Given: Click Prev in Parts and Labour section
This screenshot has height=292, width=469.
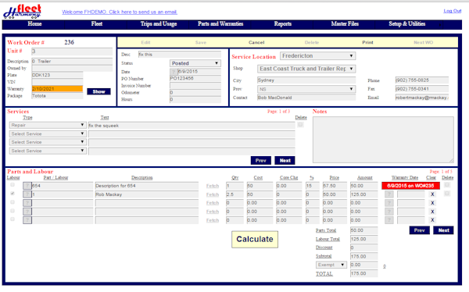Looking at the screenshot, I should (x=419, y=230).
